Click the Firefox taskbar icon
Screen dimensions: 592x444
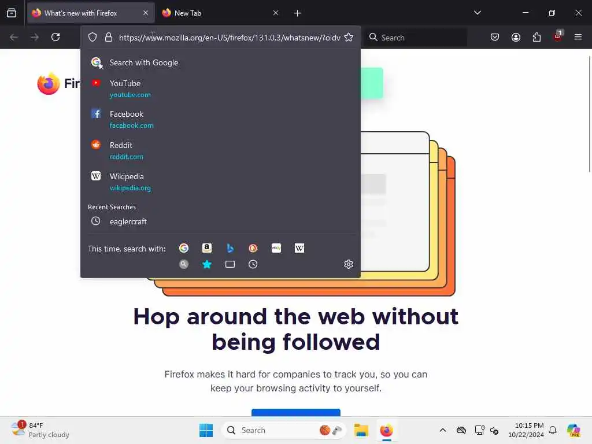(386, 430)
